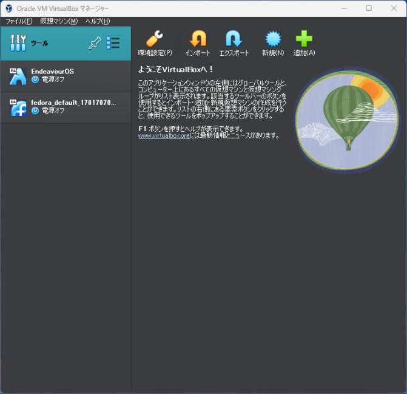This screenshot has width=407, height=394.
Task: Click the エクスポート export appliance icon
Action: coord(234,39)
